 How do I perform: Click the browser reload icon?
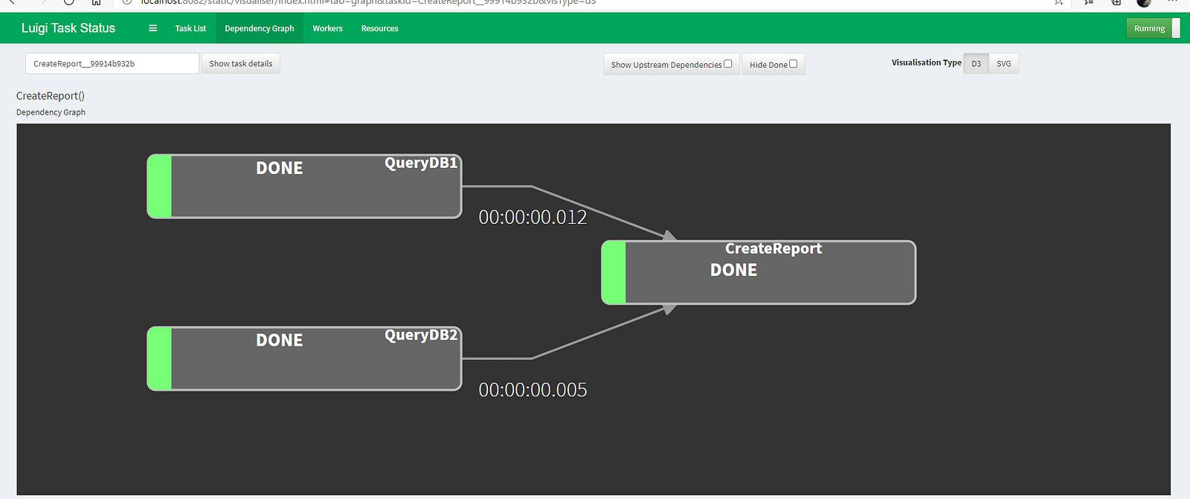click(x=68, y=2)
